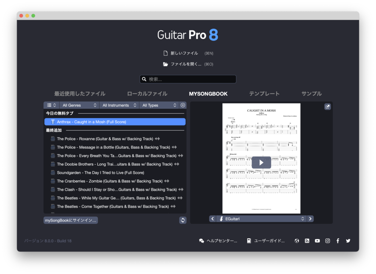This screenshot has width=376, height=274.
Task: Open the EGuitarI track selector
Action: coord(261,219)
